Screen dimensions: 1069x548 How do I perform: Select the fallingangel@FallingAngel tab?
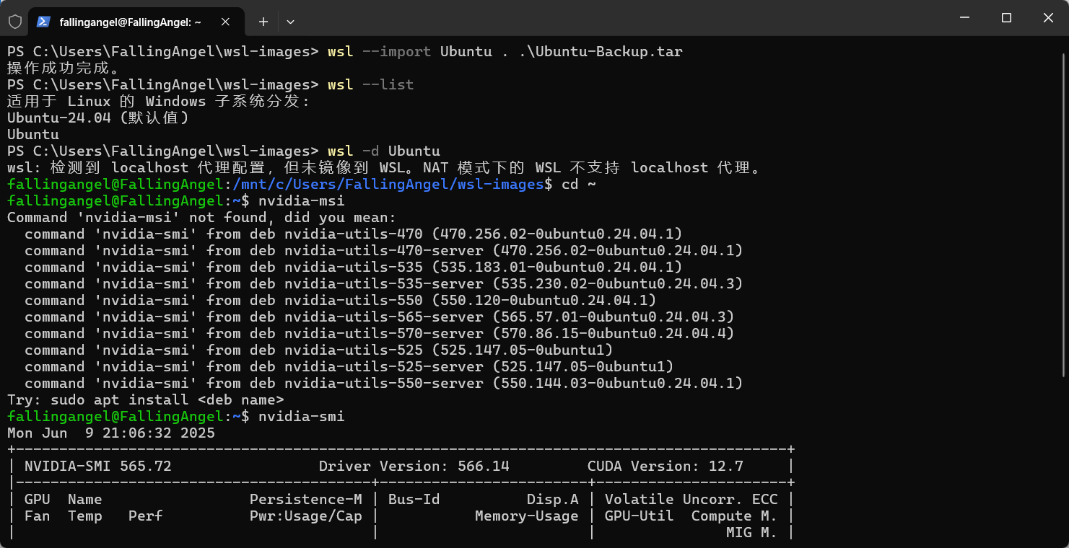click(136, 22)
